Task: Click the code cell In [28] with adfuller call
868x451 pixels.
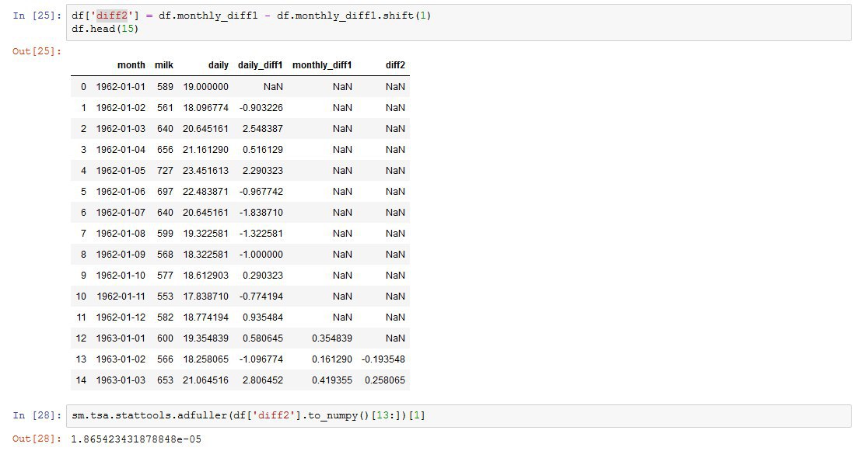Action: pos(458,415)
